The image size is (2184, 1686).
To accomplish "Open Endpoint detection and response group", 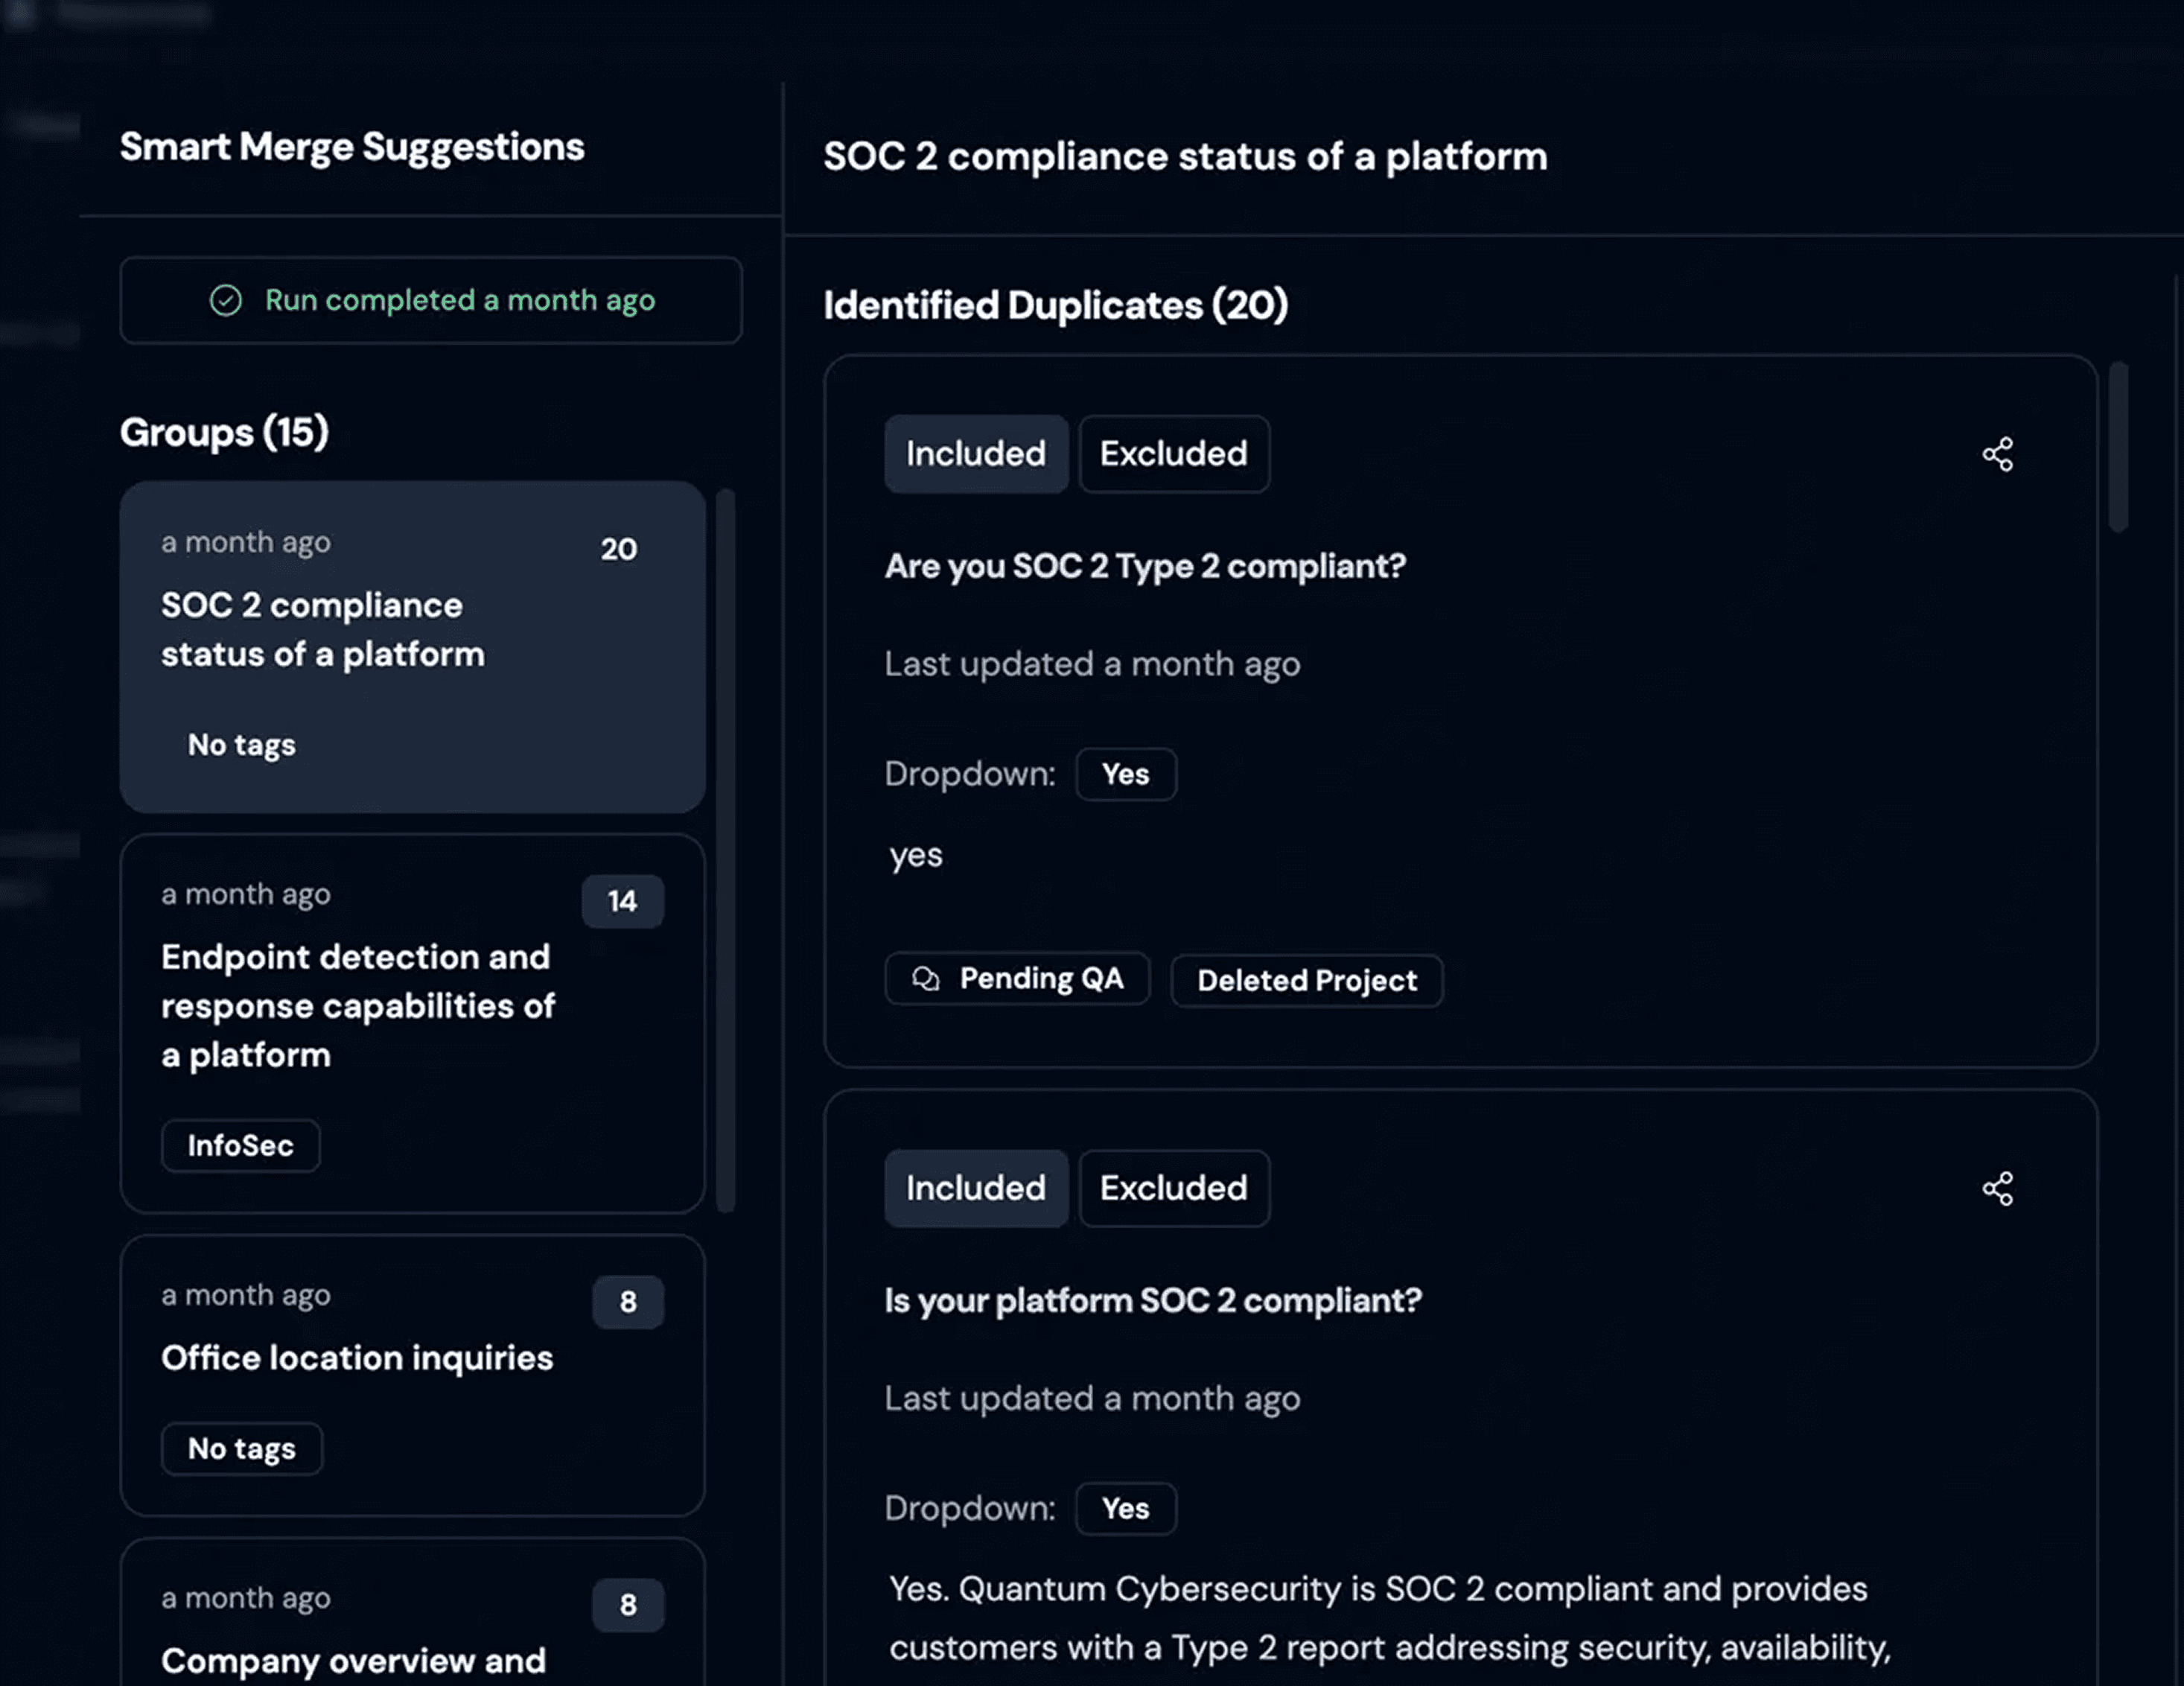I will 411,1022.
